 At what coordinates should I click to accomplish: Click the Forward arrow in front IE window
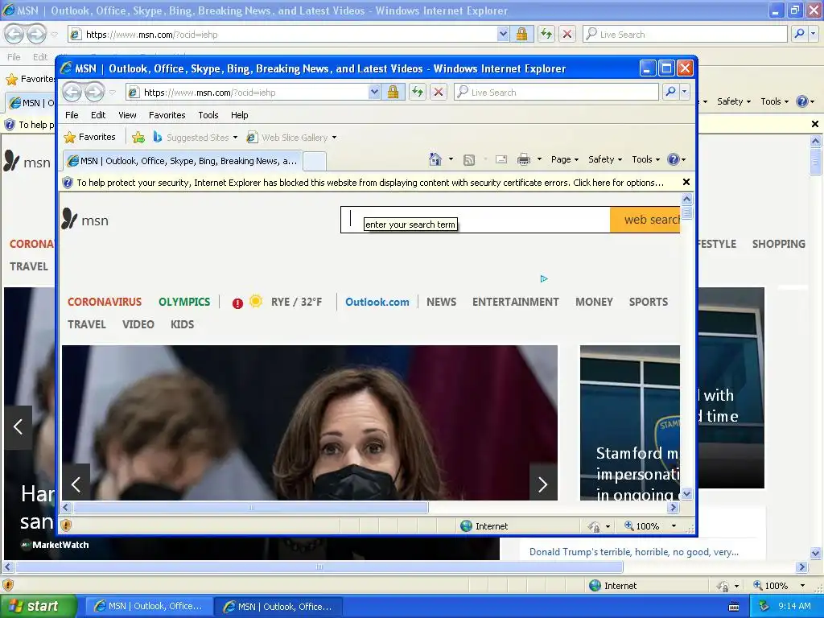tap(95, 92)
